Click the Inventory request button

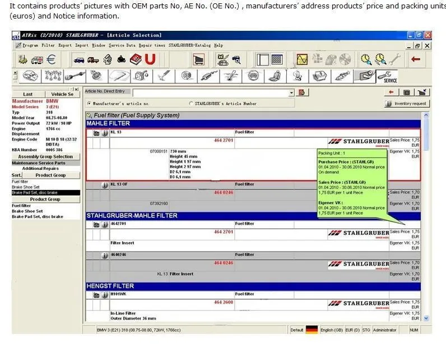coord(407,104)
